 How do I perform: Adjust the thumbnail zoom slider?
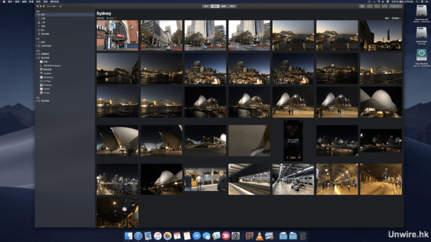coord(54,6)
